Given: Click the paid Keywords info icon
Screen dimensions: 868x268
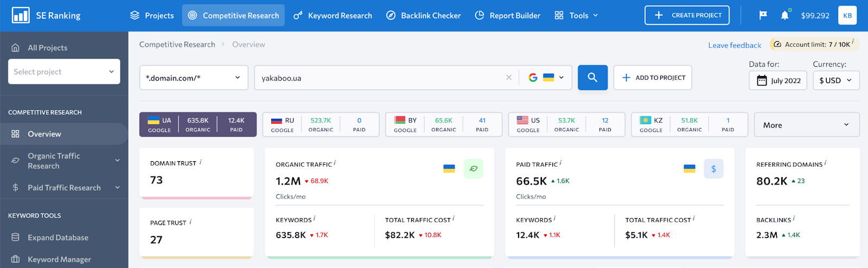Looking at the screenshot, I should coord(554,218).
